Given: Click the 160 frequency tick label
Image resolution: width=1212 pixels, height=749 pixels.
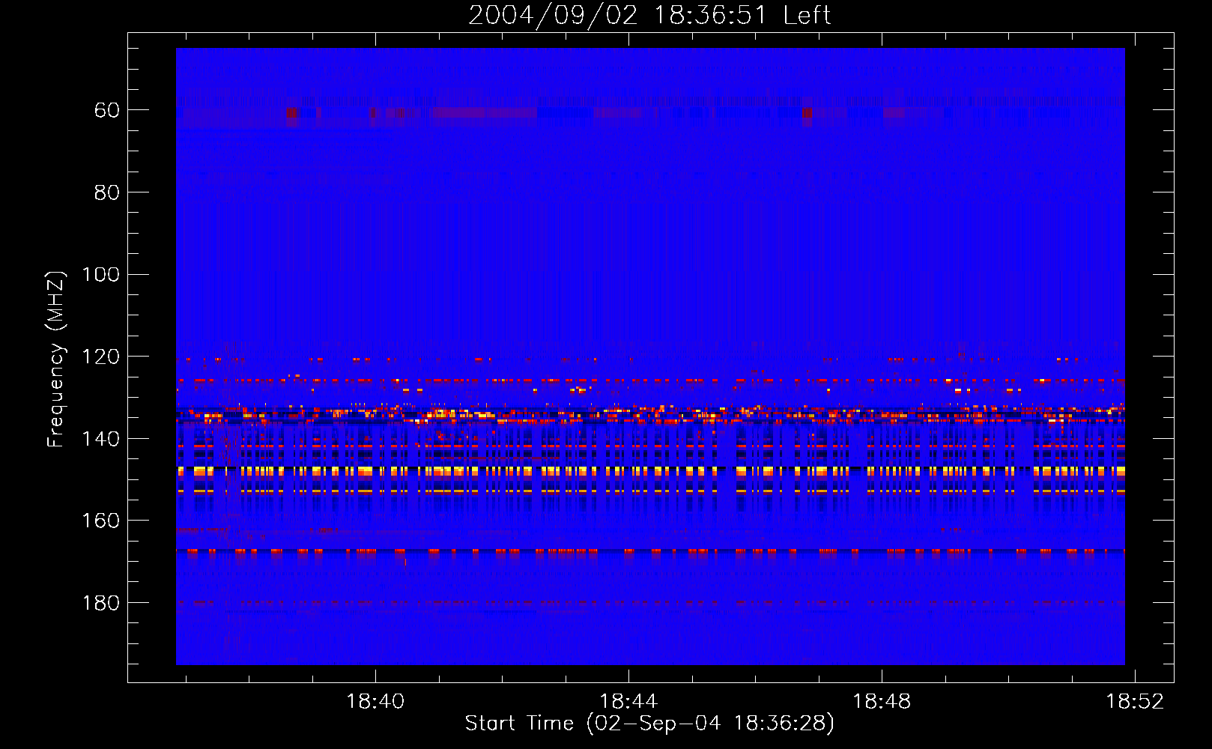Looking at the screenshot, I should pyautogui.click(x=100, y=521).
